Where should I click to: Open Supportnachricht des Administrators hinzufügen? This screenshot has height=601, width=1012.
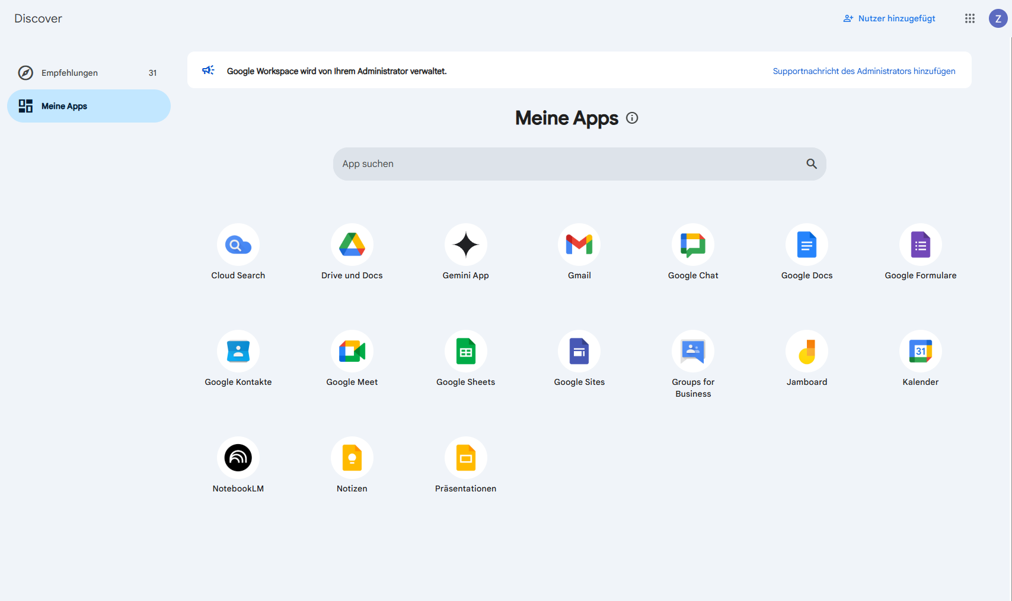(864, 71)
